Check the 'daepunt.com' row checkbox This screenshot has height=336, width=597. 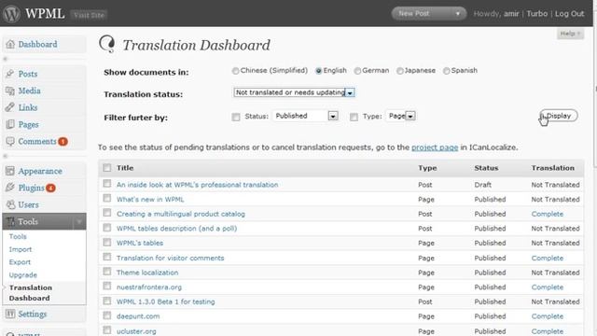coord(107,315)
